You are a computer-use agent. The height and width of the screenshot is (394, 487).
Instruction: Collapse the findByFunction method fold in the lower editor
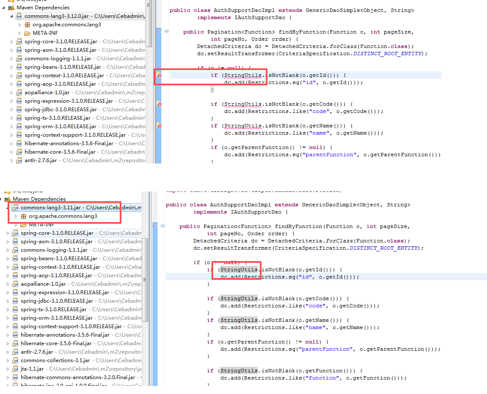163,226
